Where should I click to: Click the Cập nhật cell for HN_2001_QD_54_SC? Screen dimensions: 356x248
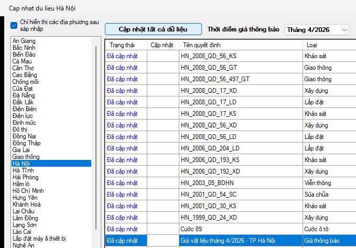coord(163,195)
